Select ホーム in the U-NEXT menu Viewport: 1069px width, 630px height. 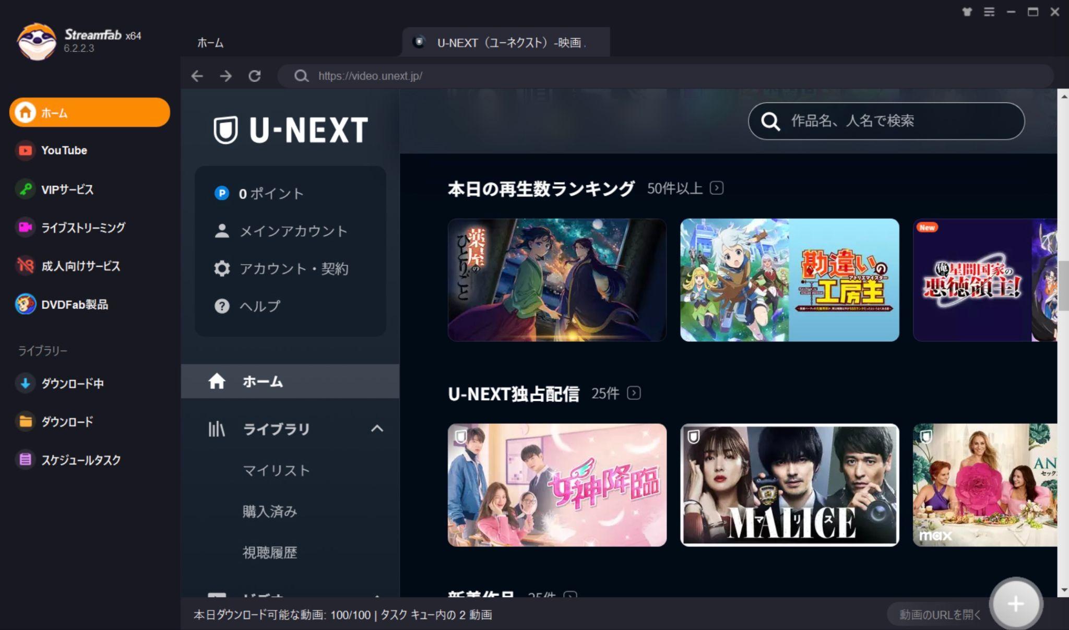click(290, 382)
